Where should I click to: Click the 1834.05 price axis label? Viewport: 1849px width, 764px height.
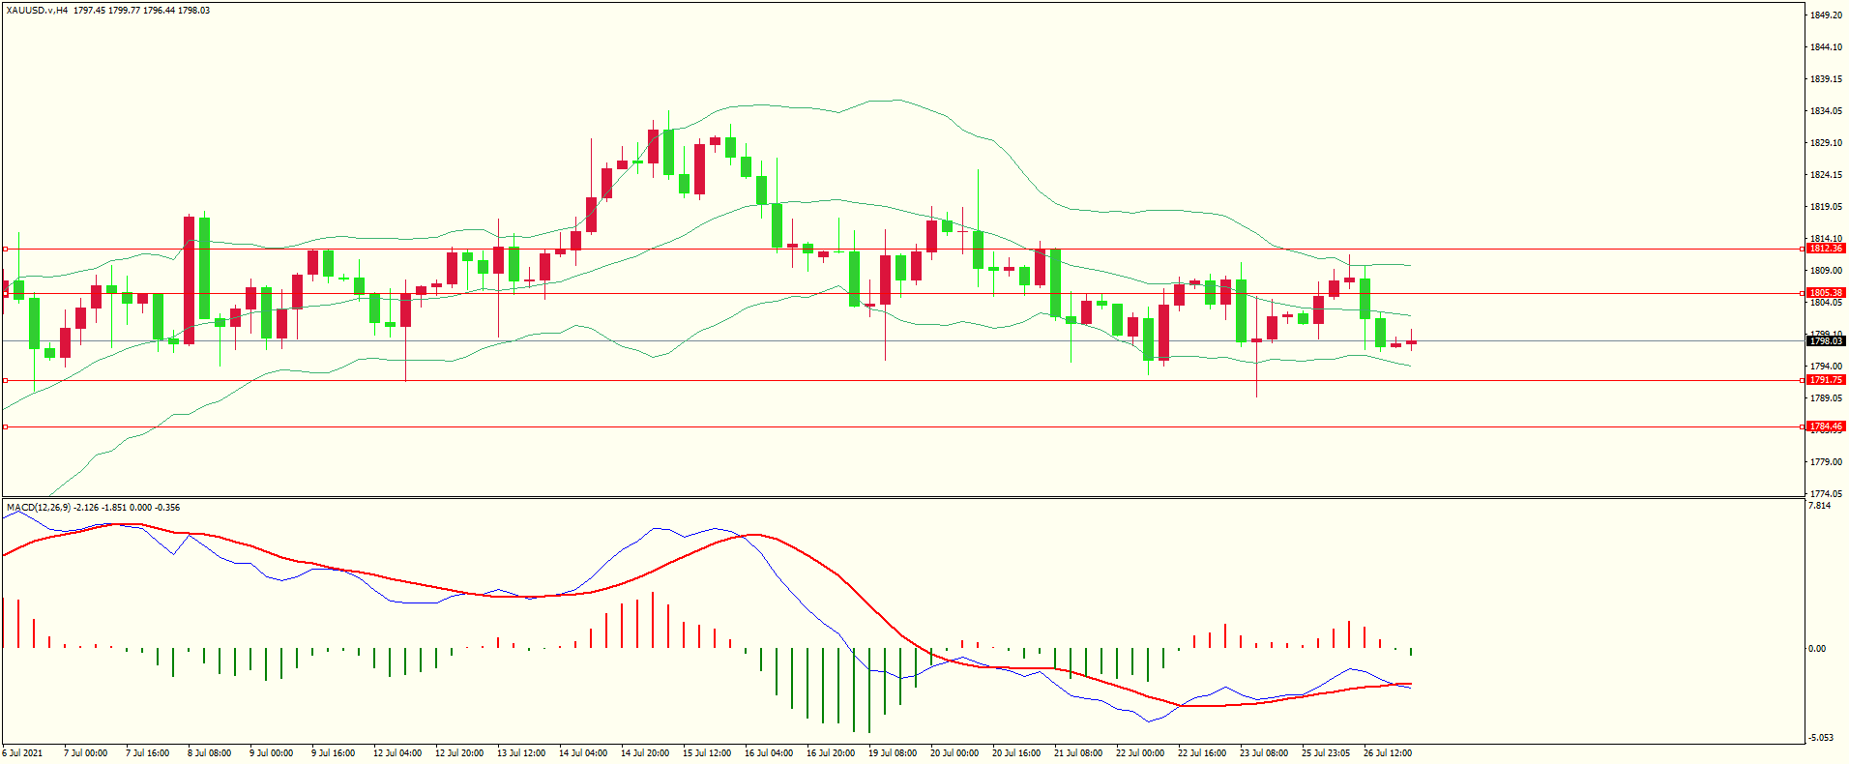1826,111
